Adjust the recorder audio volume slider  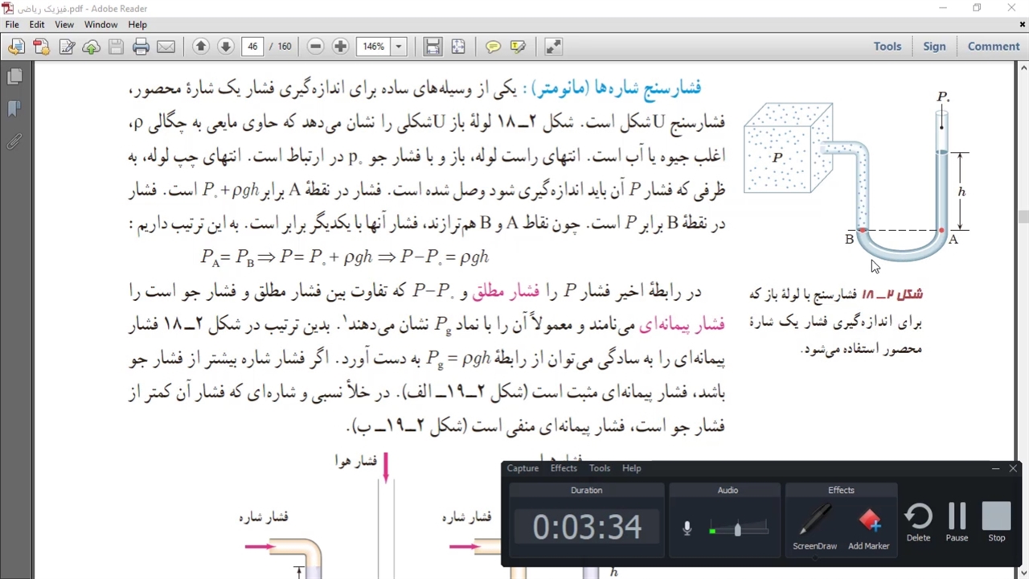click(x=737, y=529)
